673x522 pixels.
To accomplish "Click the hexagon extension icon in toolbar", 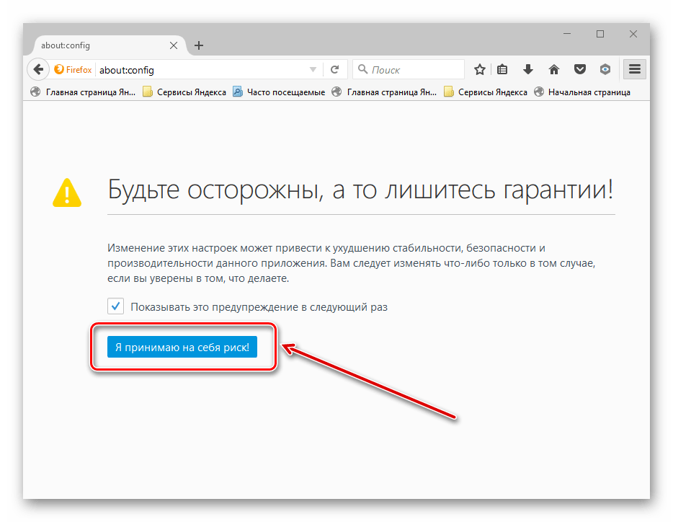I will point(605,69).
